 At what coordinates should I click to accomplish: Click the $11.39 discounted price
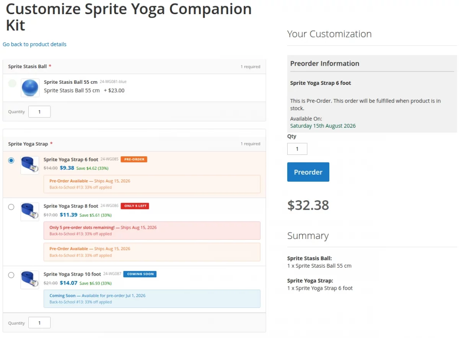tap(68, 214)
